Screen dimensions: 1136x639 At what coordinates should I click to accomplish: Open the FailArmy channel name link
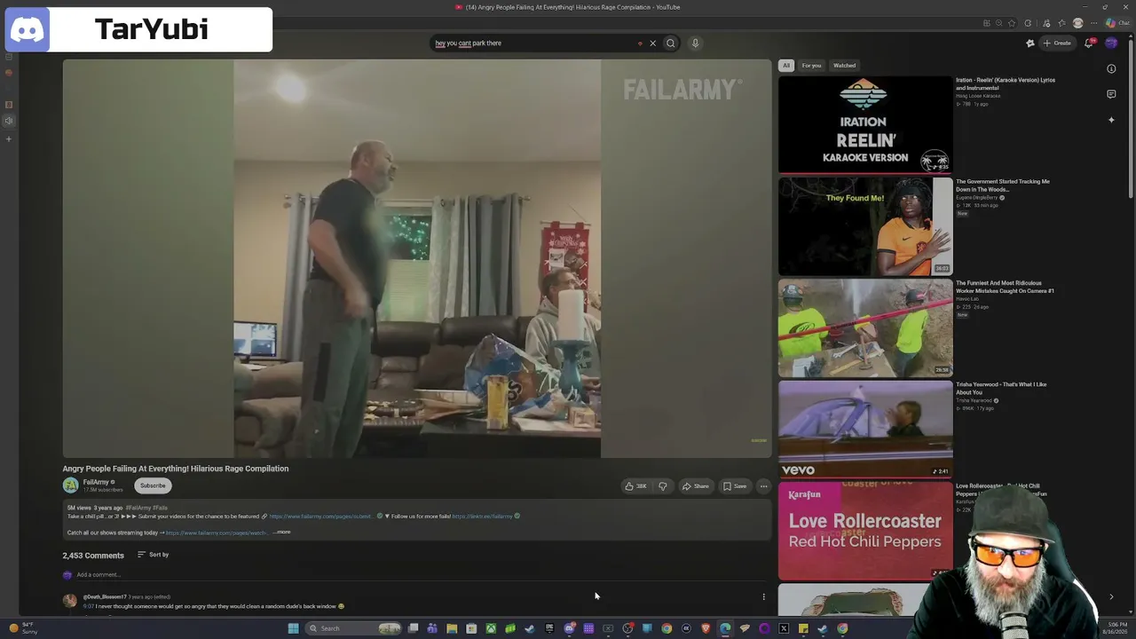[x=96, y=482]
